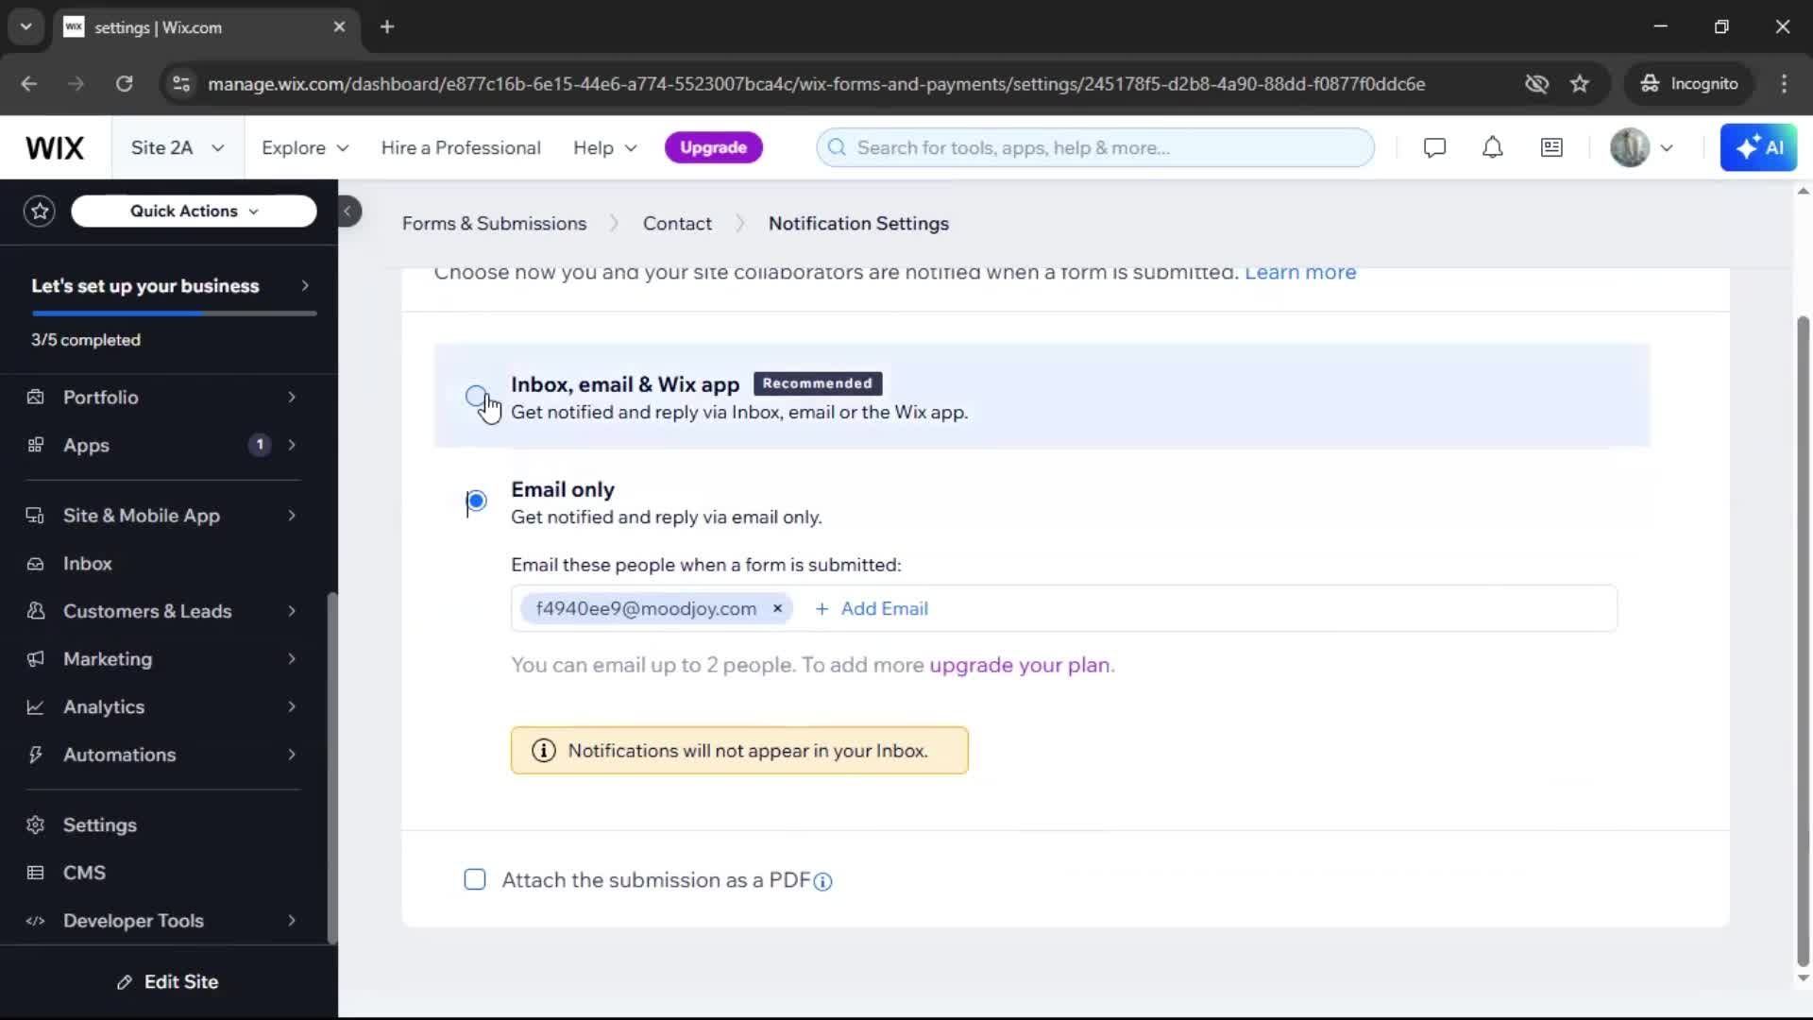This screenshot has width=1813, height=1020.
Task: Open the site information icon in address bar
Action: click(180, 84)
